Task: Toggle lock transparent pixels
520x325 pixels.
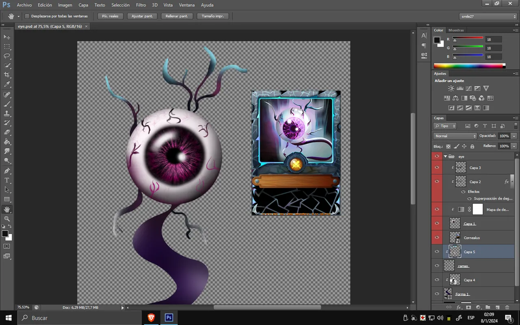Action: (x=448, y=146)
